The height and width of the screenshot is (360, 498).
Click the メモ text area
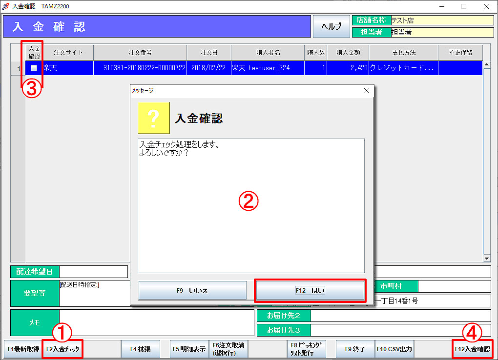pyautogui.click(x=157, y=322)
